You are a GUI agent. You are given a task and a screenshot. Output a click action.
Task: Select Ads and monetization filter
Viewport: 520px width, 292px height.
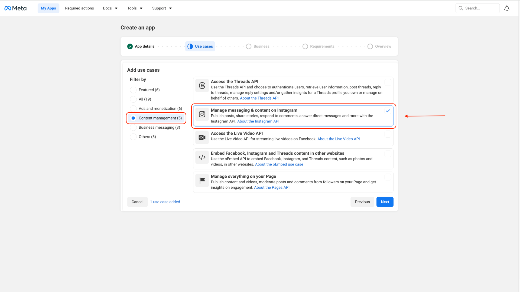133,108
